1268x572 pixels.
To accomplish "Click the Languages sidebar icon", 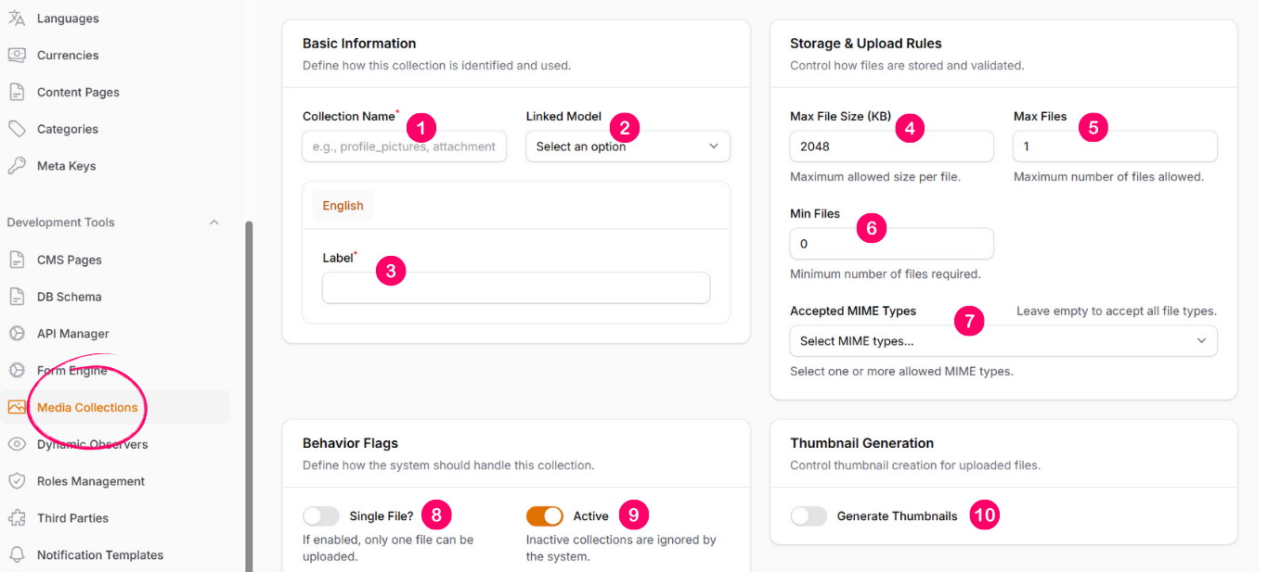I will pyautogui.click(x=17, y=19).
